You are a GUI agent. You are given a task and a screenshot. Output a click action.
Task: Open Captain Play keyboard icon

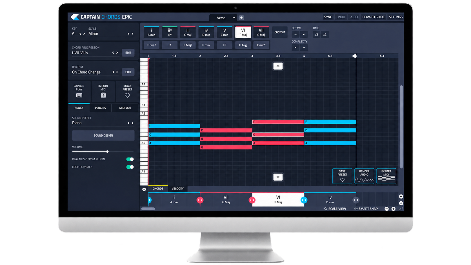(79, 95)
